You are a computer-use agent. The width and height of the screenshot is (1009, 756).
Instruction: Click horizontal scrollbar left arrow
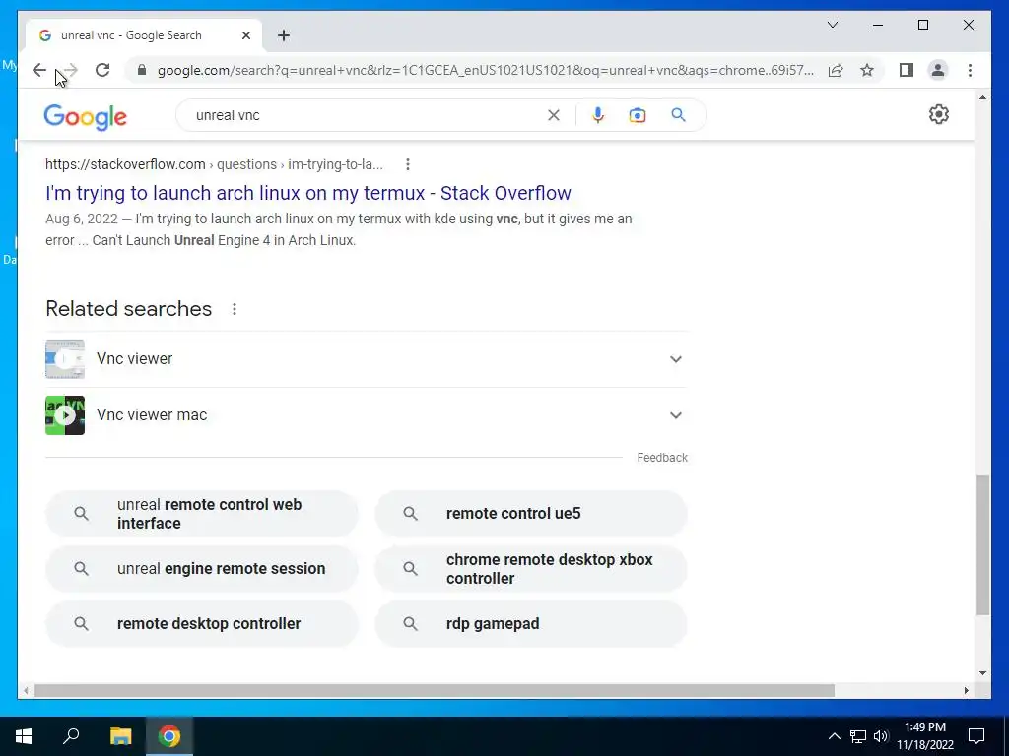click(26, 690)
